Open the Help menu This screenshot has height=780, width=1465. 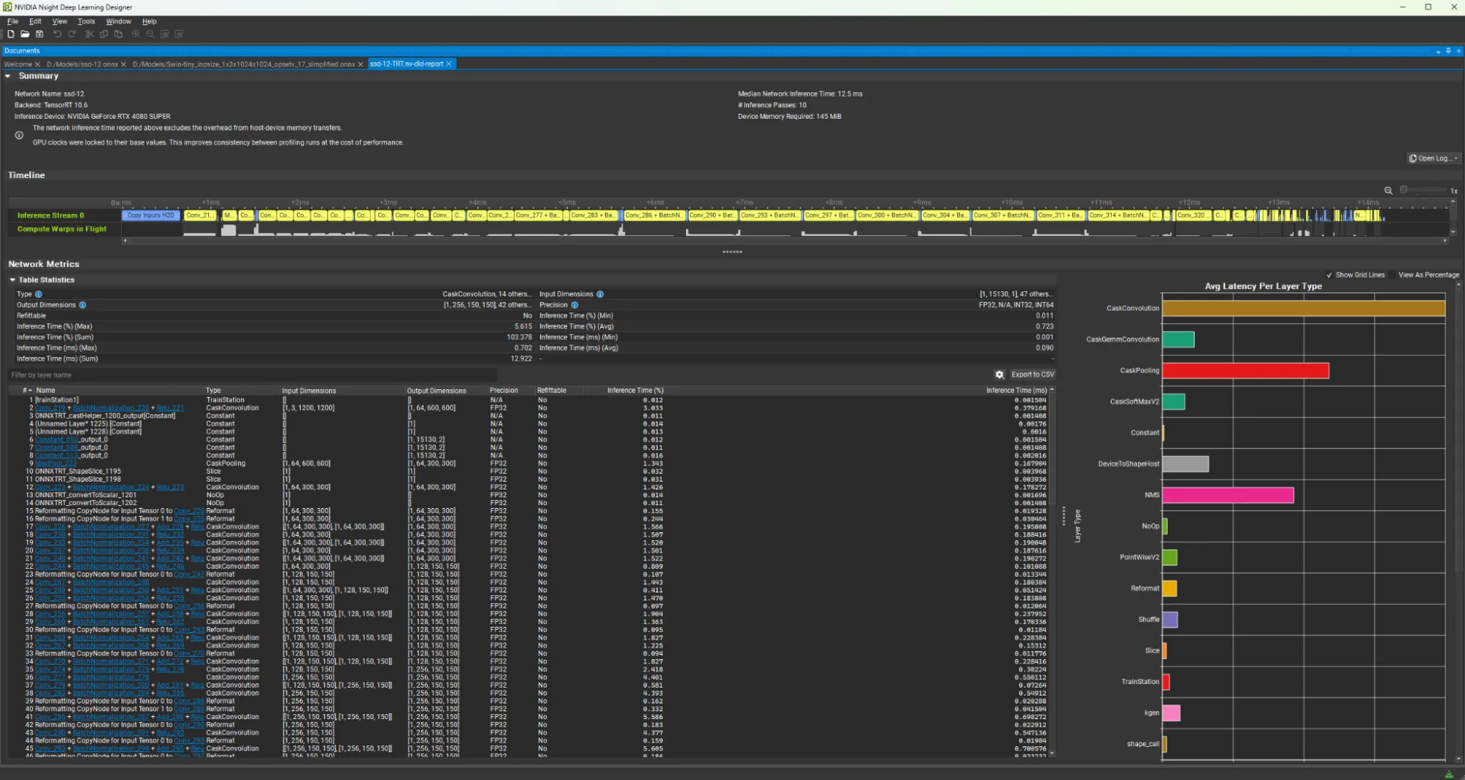[150, 21]
